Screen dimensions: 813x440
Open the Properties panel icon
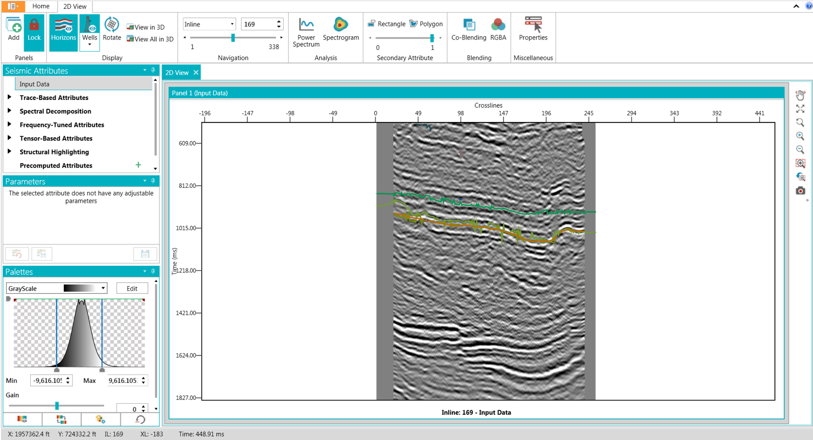click(x=533, y=29)
